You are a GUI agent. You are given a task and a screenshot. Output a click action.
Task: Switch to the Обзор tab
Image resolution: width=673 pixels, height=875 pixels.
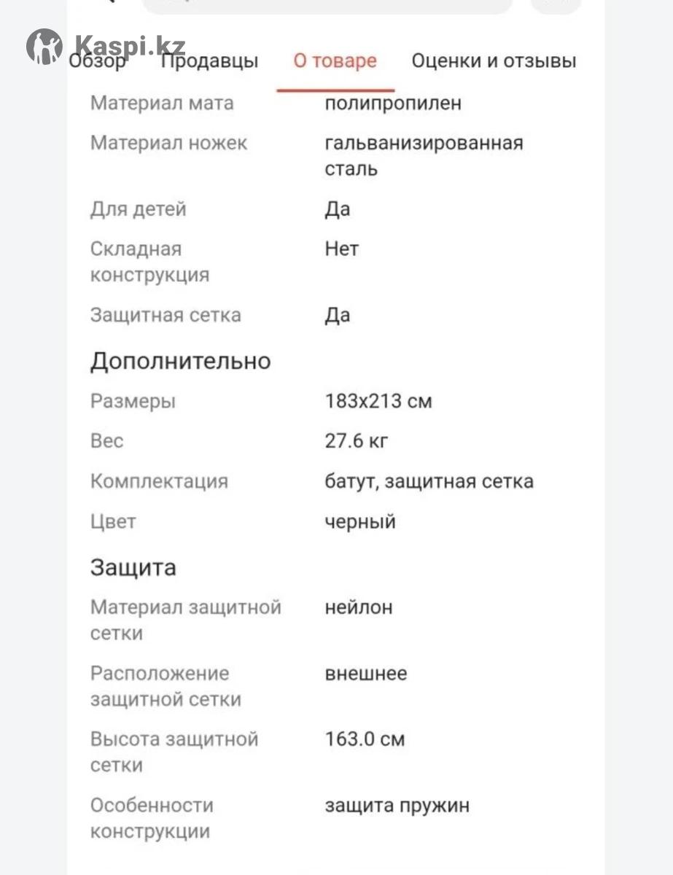pyautogui.click(x=98, y=61)
